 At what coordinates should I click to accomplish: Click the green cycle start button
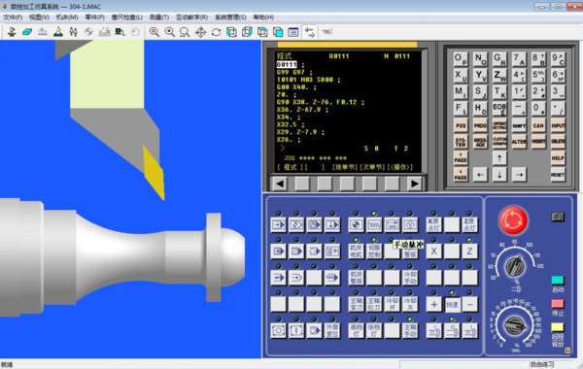pos(558,280)
